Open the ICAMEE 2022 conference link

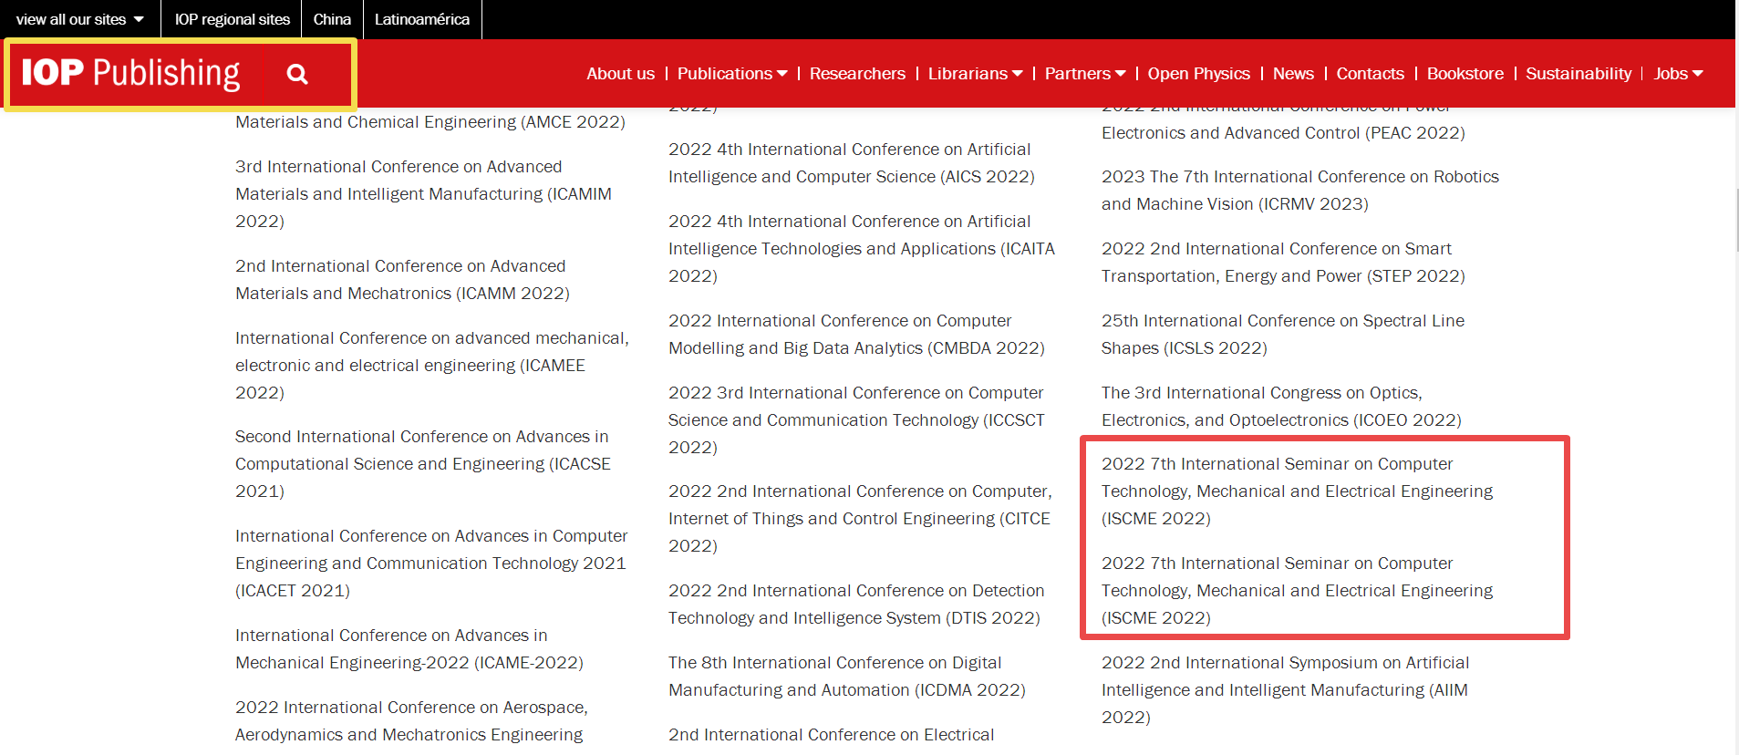[432, 366]
